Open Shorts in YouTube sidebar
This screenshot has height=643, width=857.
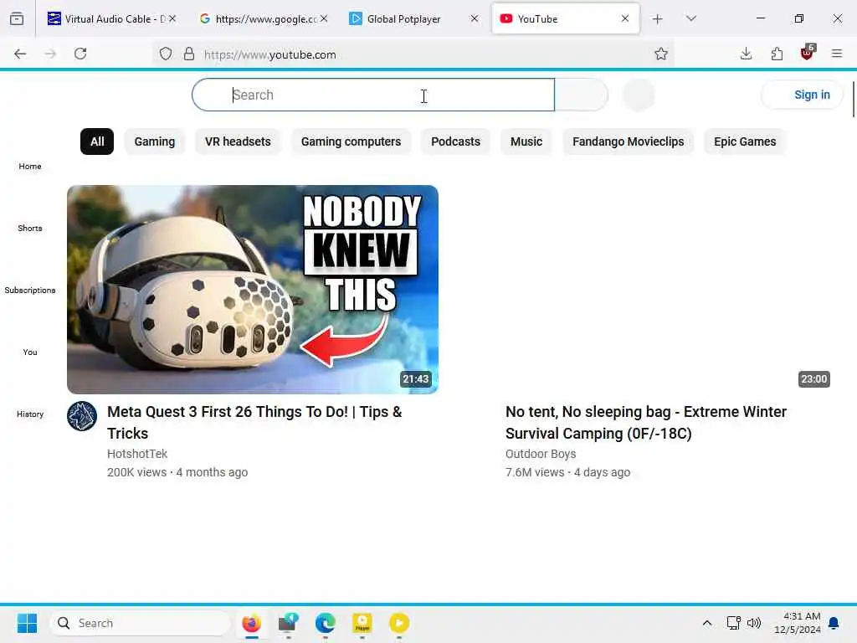[x=30, y=228]
